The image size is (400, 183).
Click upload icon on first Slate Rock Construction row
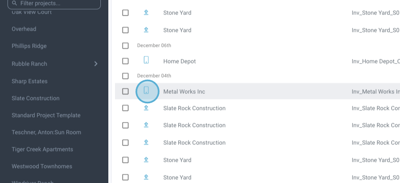tap(146, 108)
